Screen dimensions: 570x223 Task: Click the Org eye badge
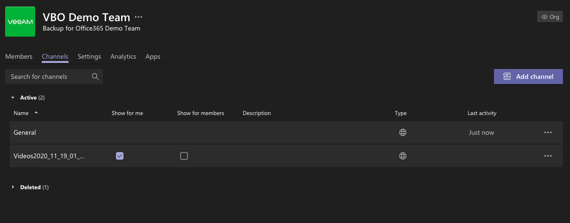[x=550, y=17]
